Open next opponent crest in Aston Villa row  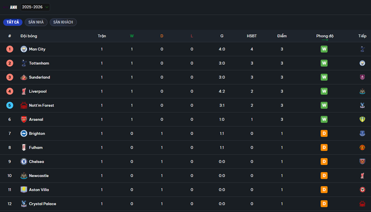click(362, 190)
